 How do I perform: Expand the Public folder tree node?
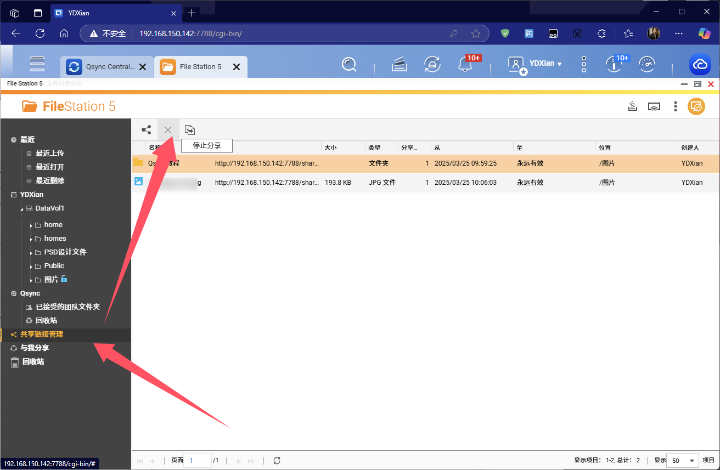[31, 266]
